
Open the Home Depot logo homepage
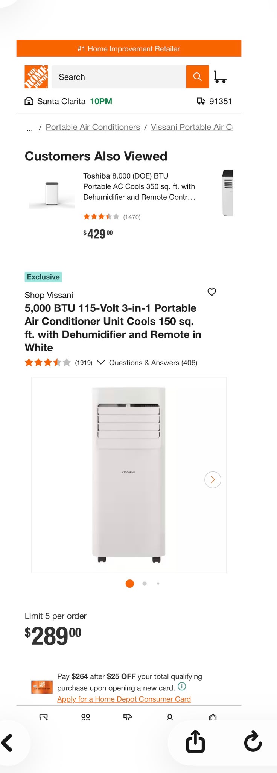(x=36, y=77)
